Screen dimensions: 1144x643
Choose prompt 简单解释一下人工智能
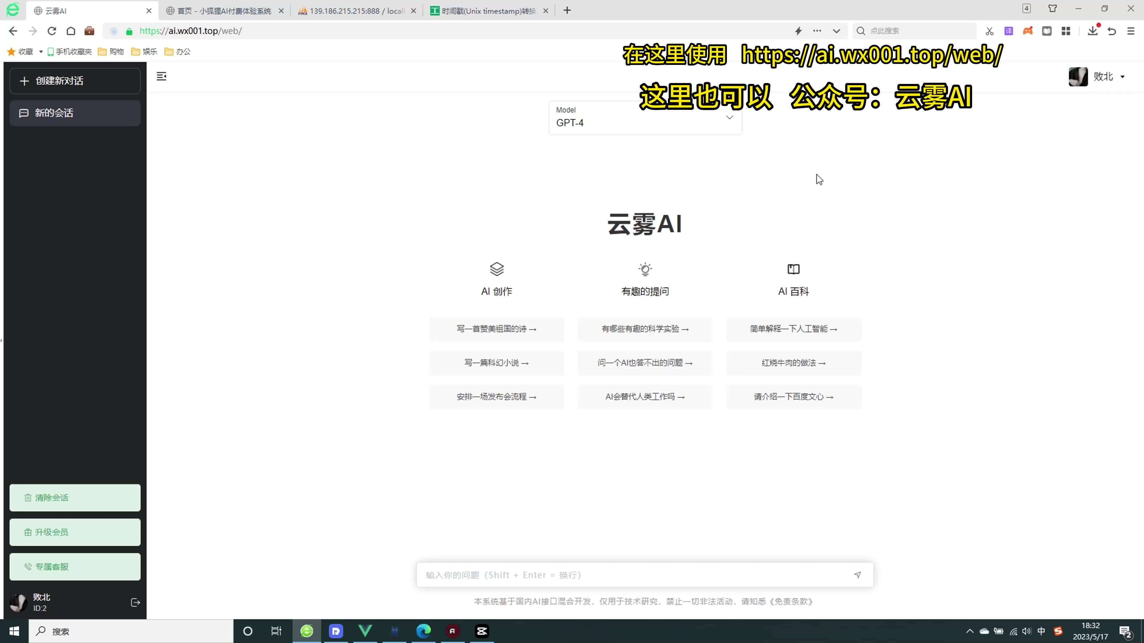tap(794, 329)
